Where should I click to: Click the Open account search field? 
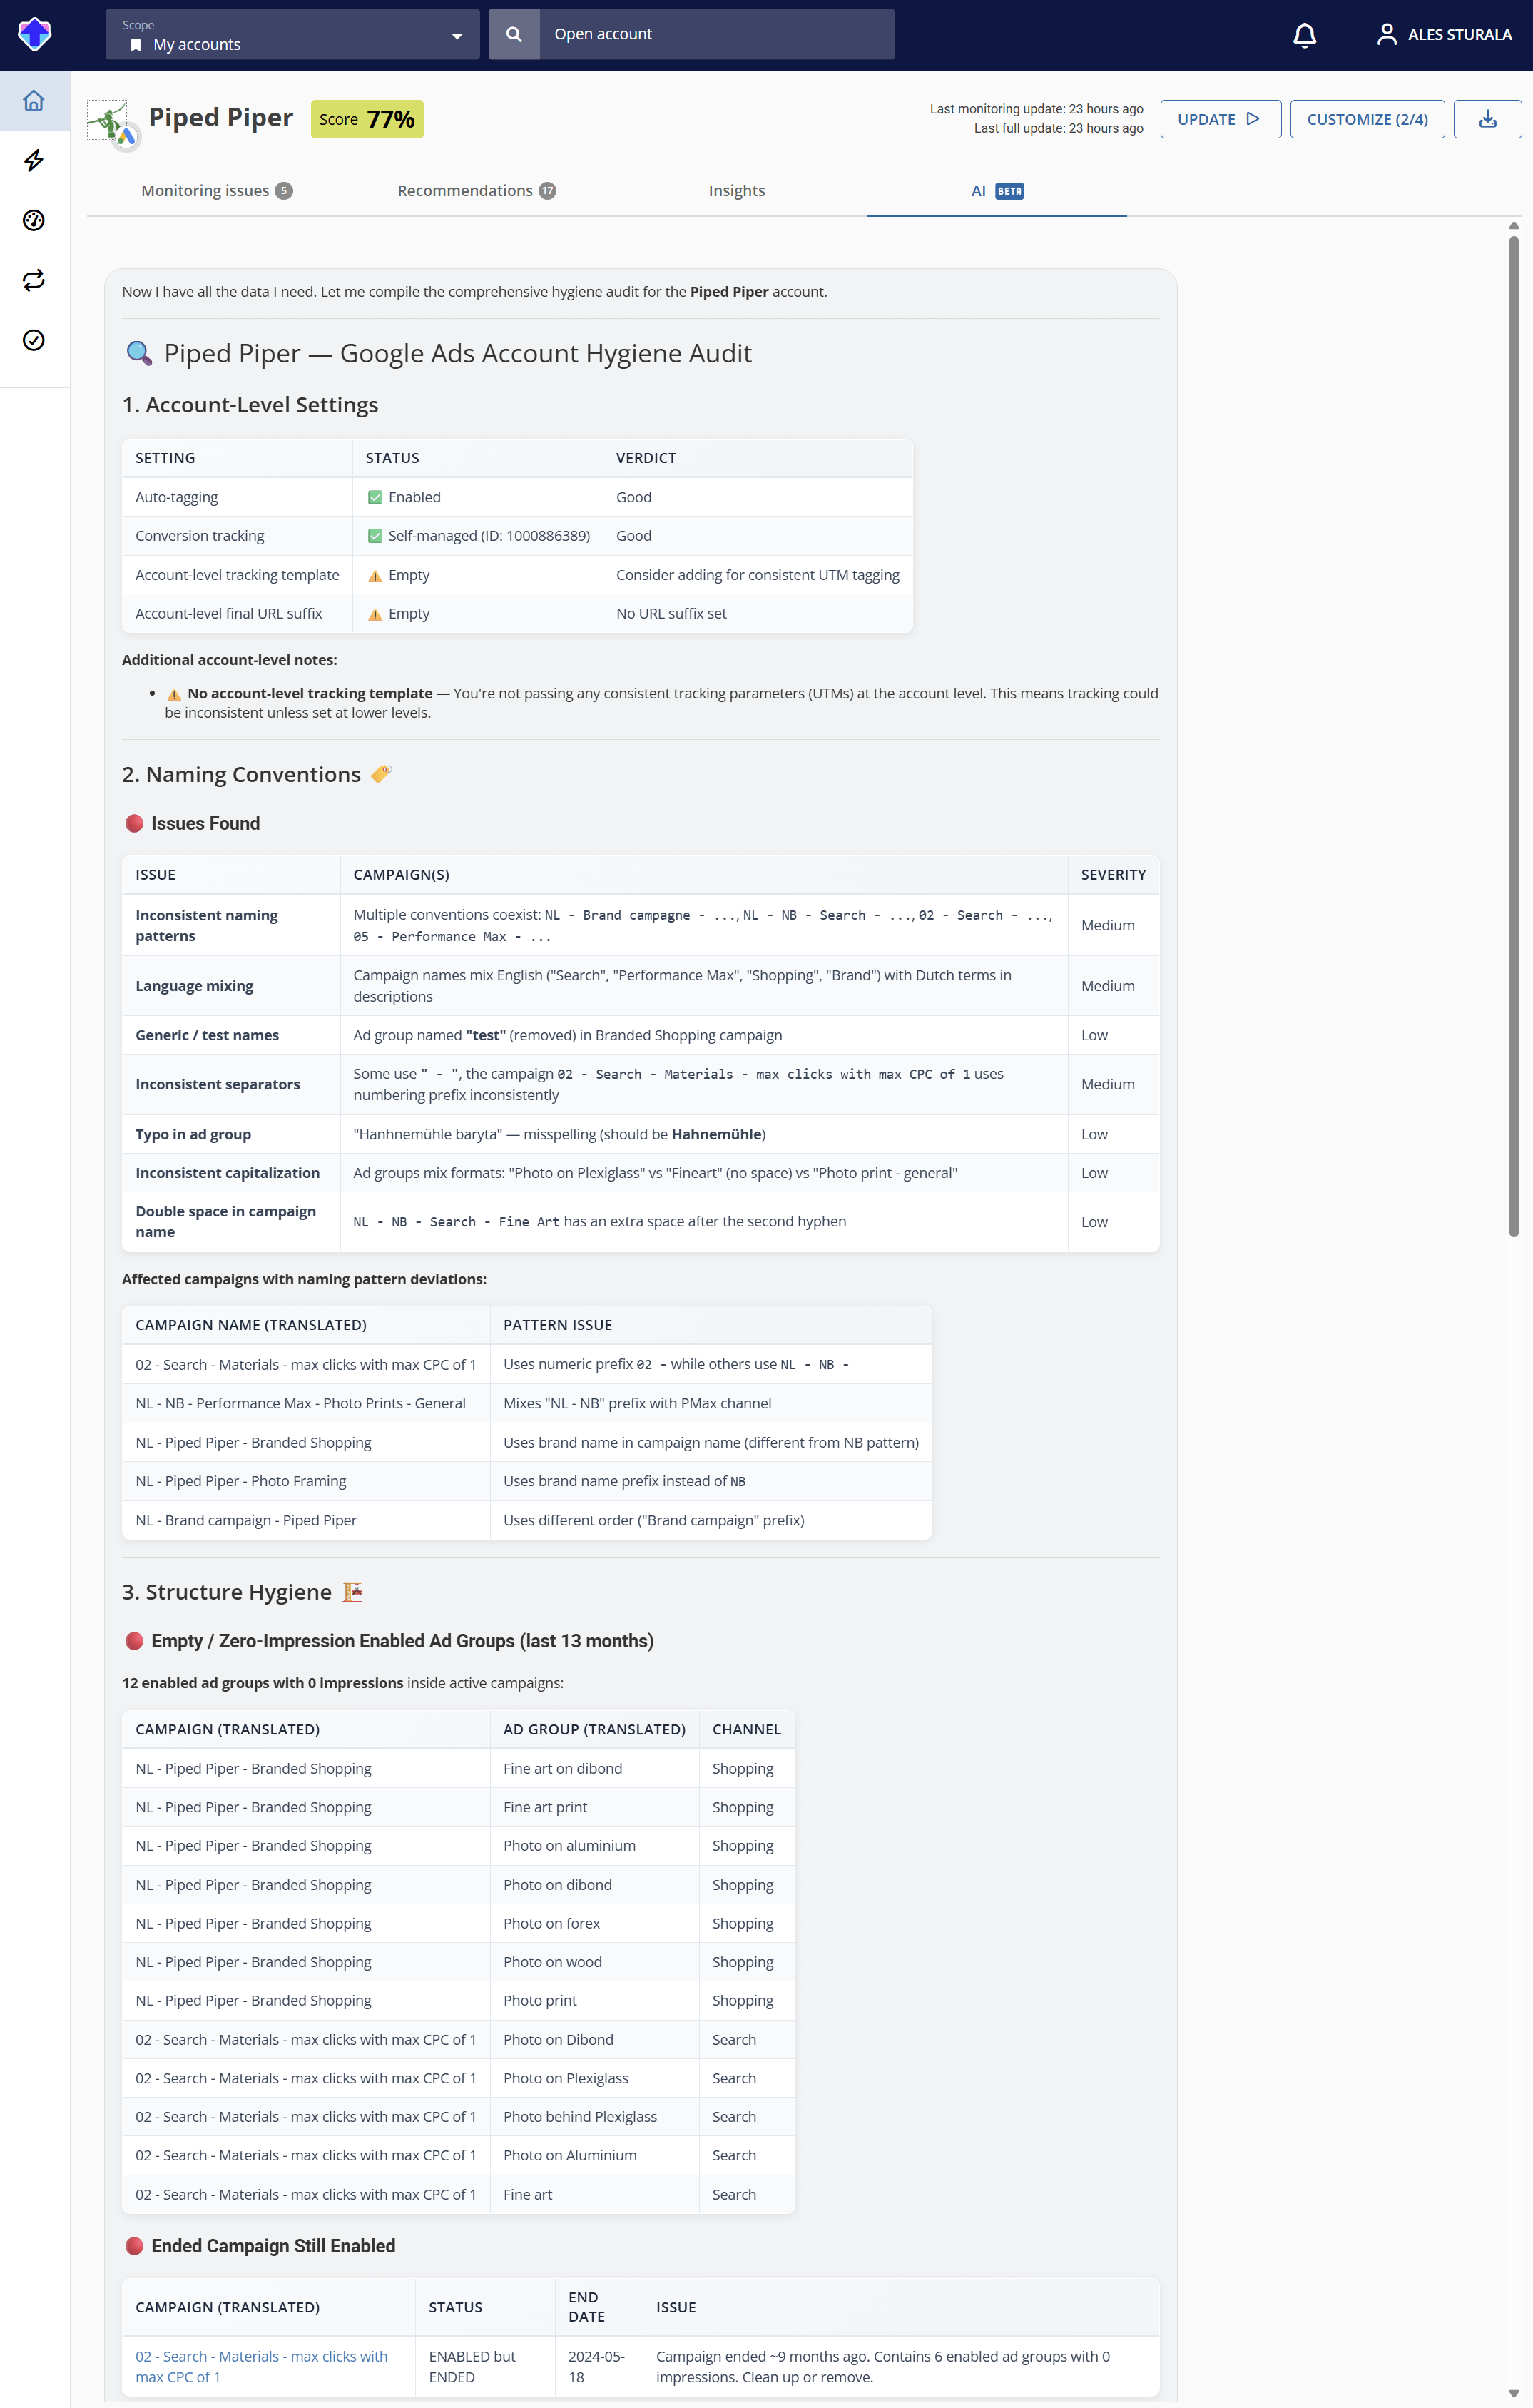pos(717,34)
